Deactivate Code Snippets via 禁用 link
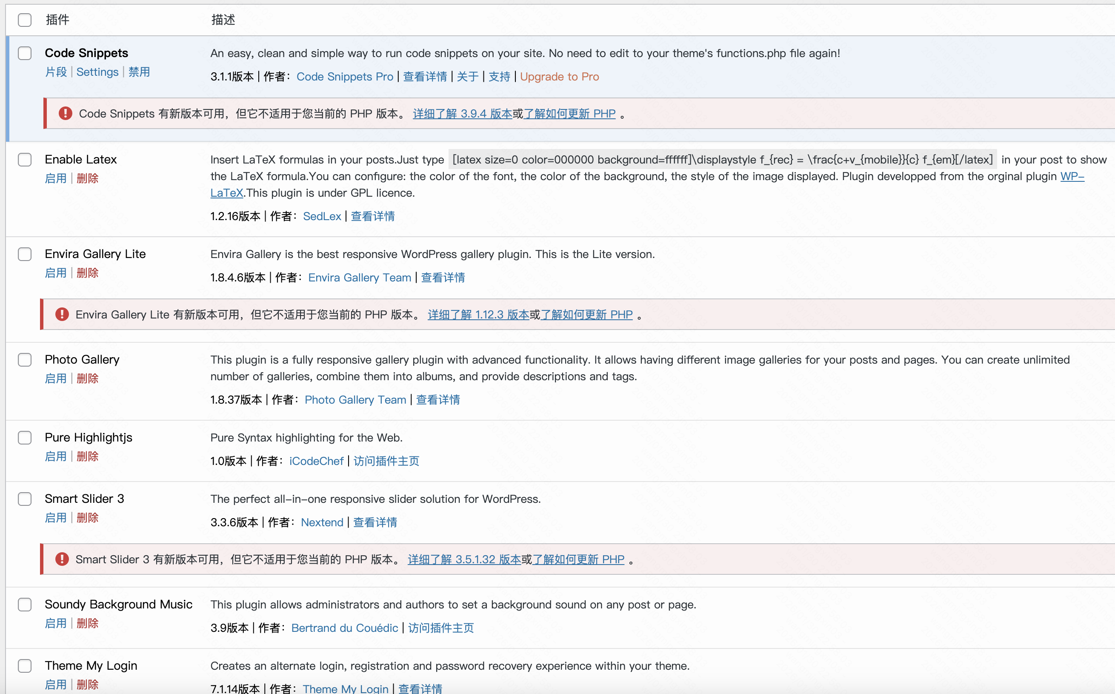 pos(139,72)
